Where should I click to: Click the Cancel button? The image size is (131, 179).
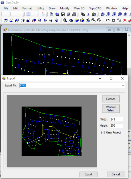(116, 174)
